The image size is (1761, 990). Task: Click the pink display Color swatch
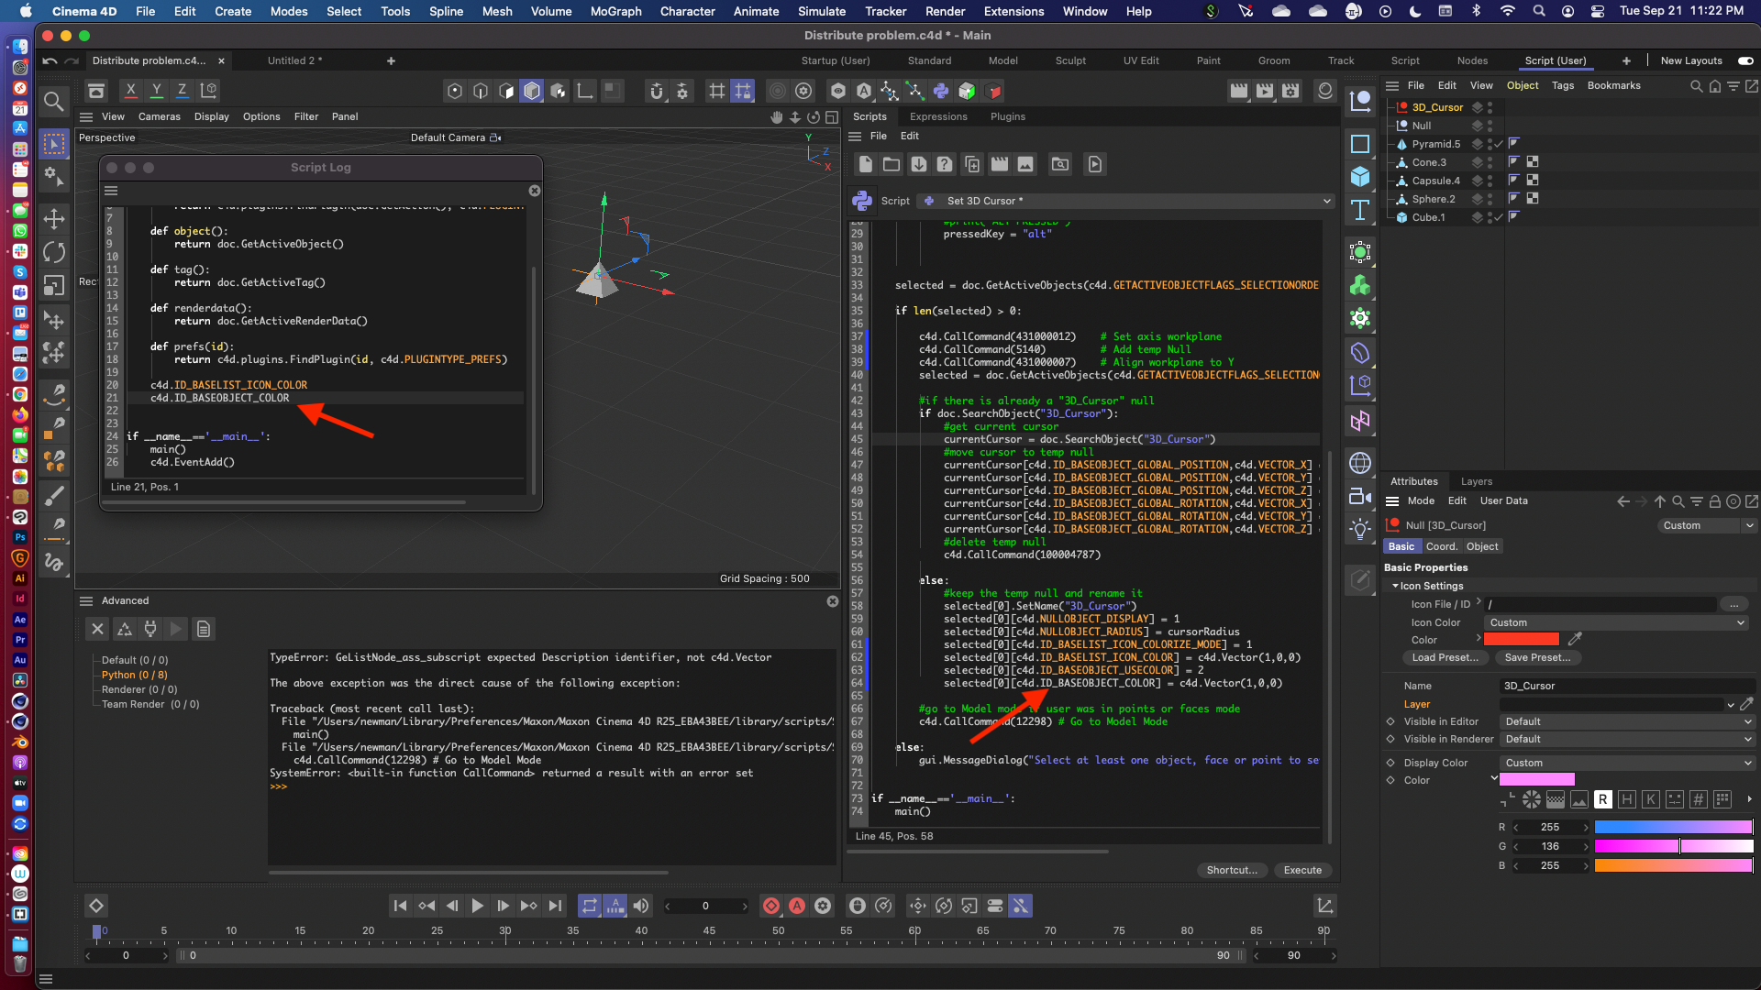pyautogui.click(x=1537, y=779)
